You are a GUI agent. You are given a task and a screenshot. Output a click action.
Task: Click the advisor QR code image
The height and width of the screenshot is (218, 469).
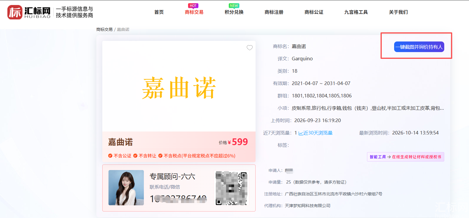231,188
